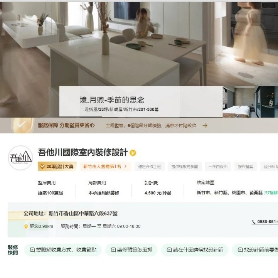Click 新竹市、新竹縣、桃園市、苗栗縣 area list
The height and width of the screenshot is (278, 278).
pyautogui.click(x=229, y=193)
